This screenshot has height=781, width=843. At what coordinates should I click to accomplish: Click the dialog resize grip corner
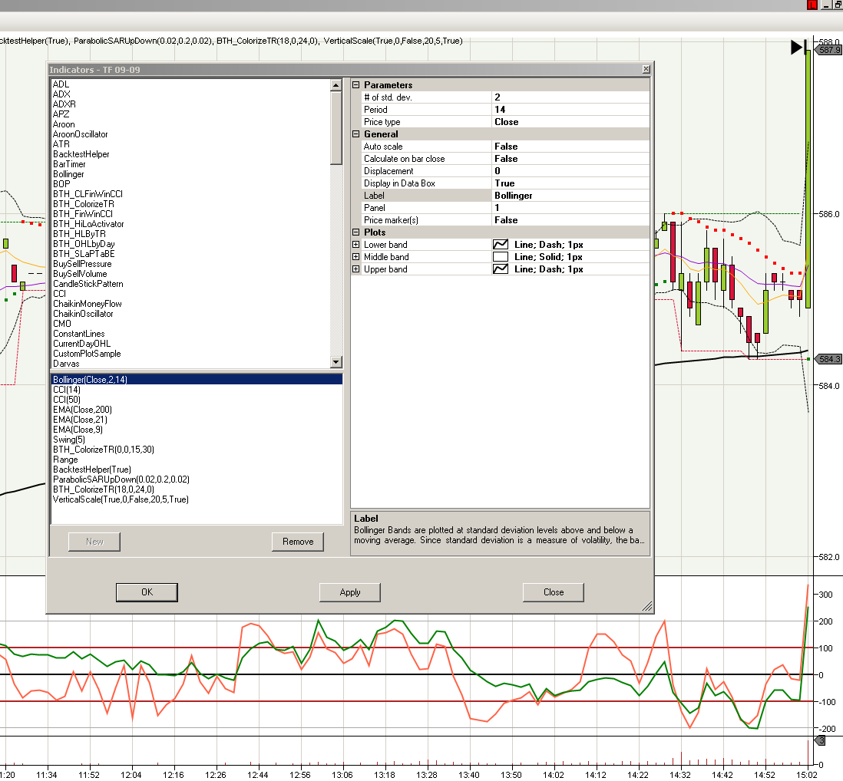tap(646, 607)
